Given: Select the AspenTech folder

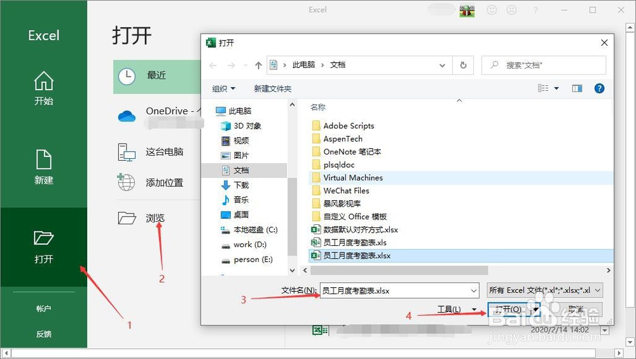Looking at the screenshot, I should click(x=338, y=139).
